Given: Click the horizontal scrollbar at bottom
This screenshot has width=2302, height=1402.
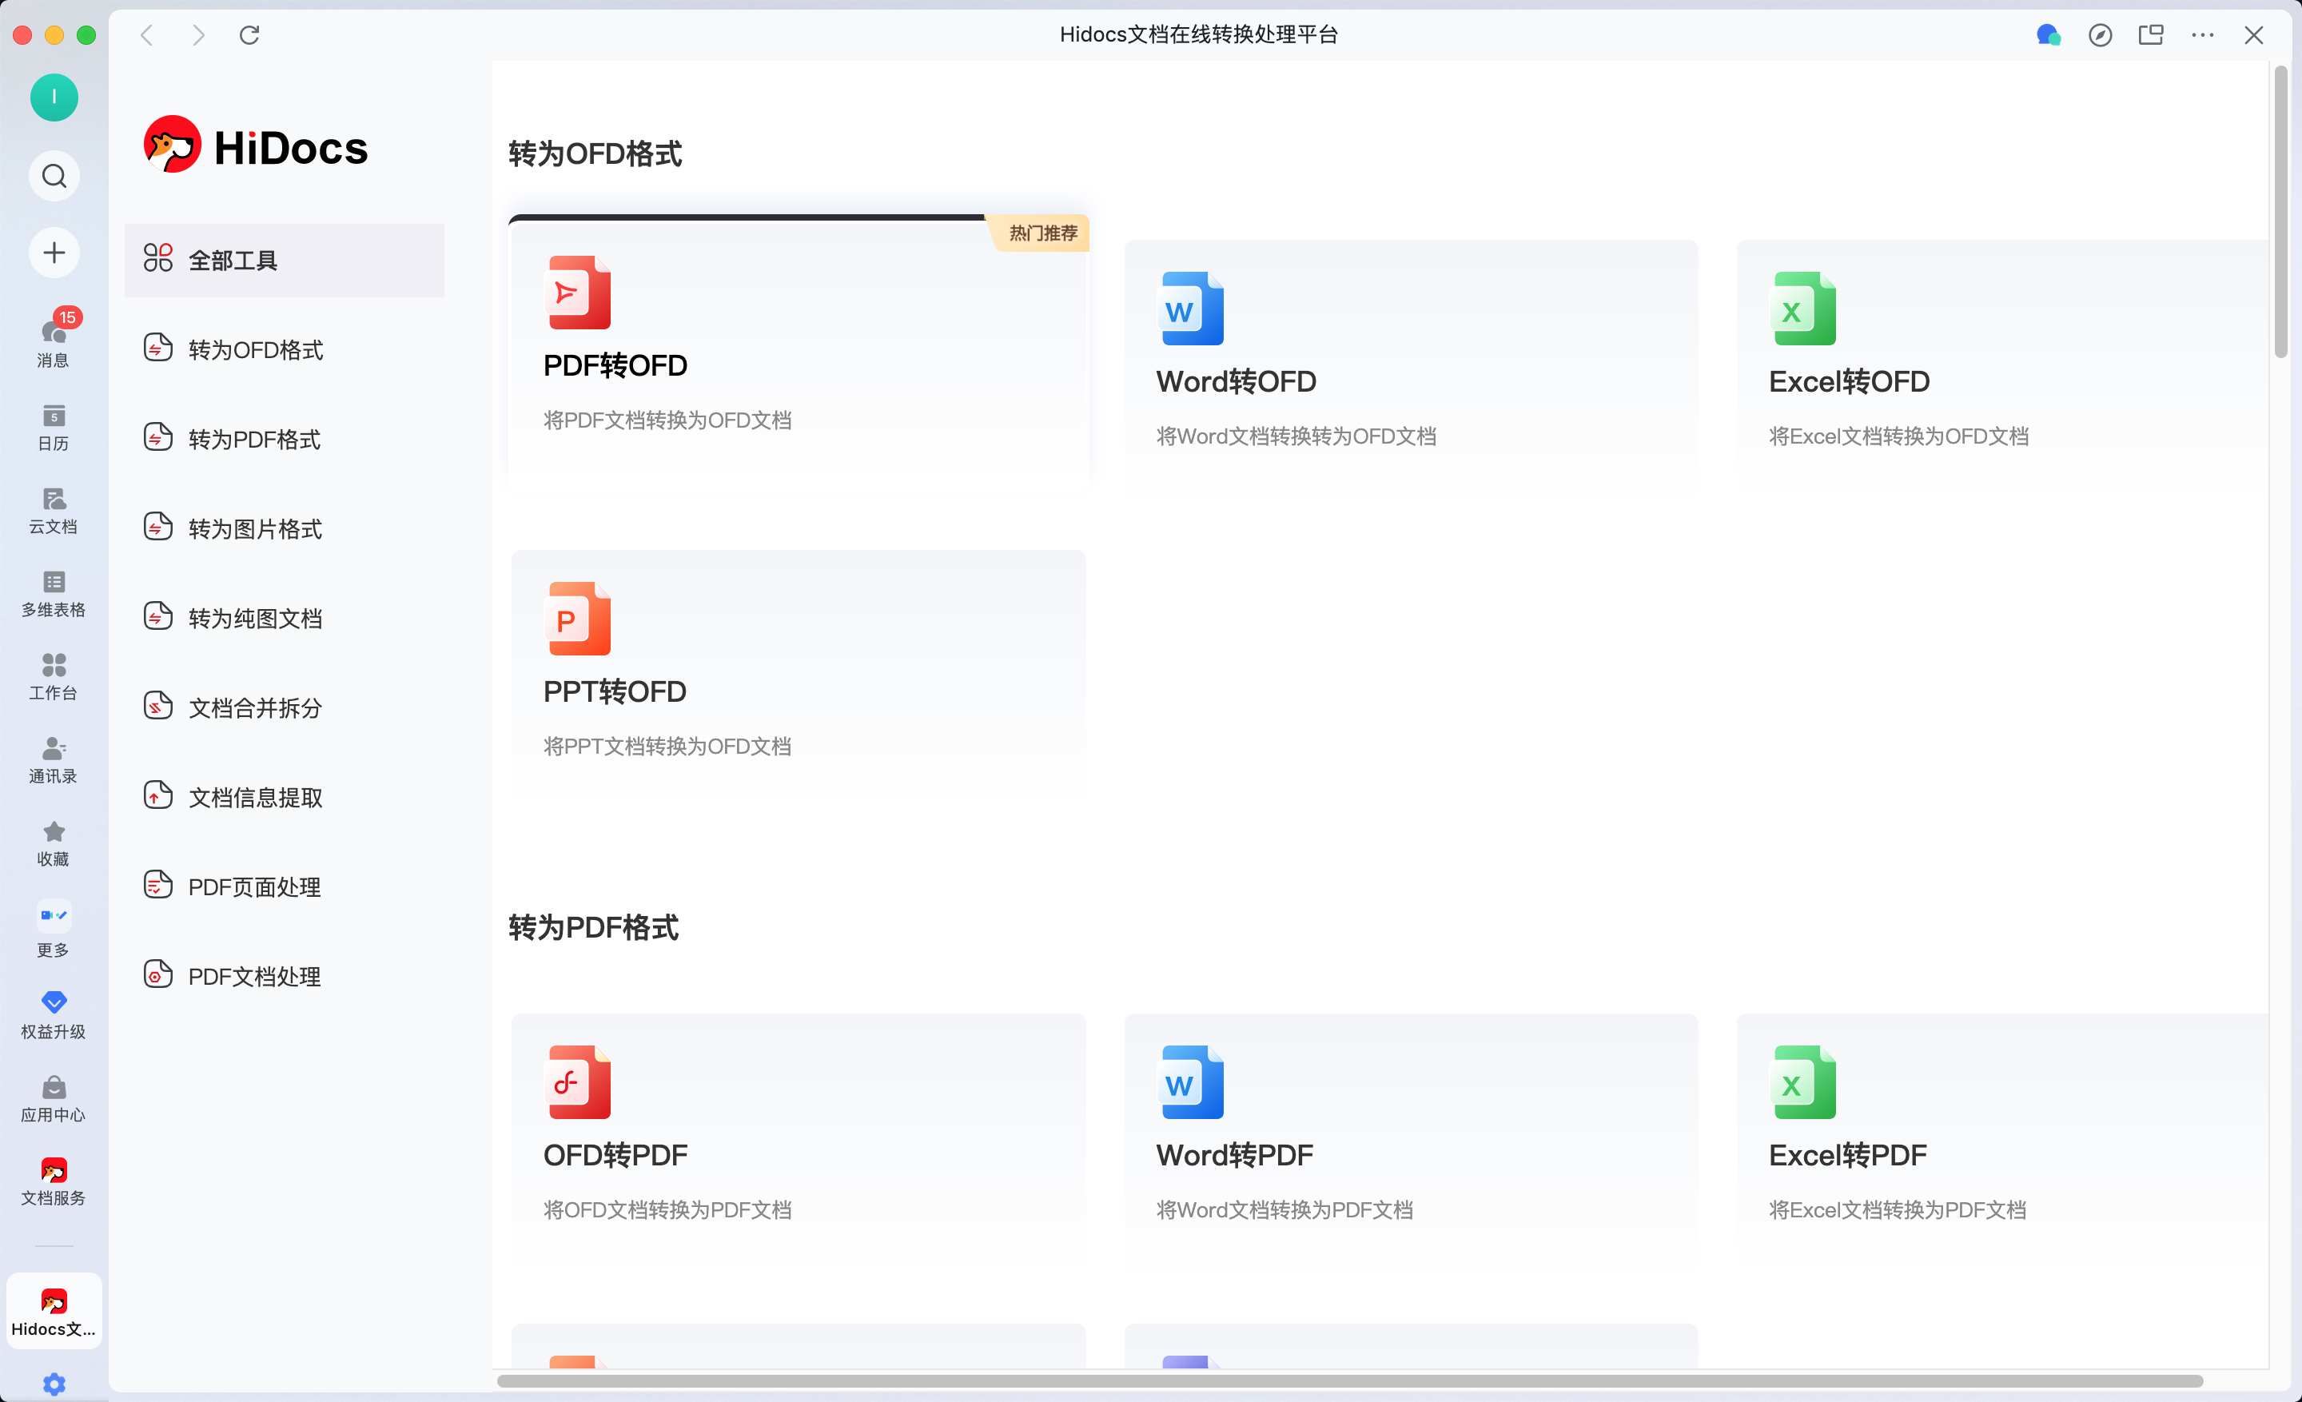Looking at the screenshot, I should 1349,1380.
